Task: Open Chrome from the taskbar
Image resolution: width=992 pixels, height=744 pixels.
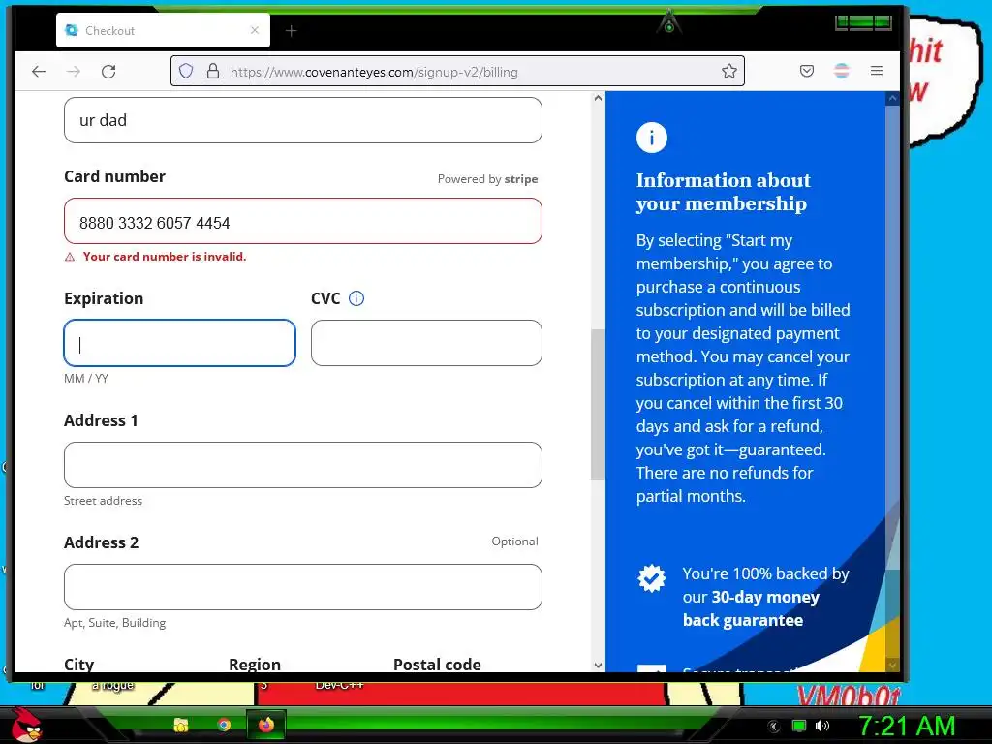Action: (x=224, y=725)
